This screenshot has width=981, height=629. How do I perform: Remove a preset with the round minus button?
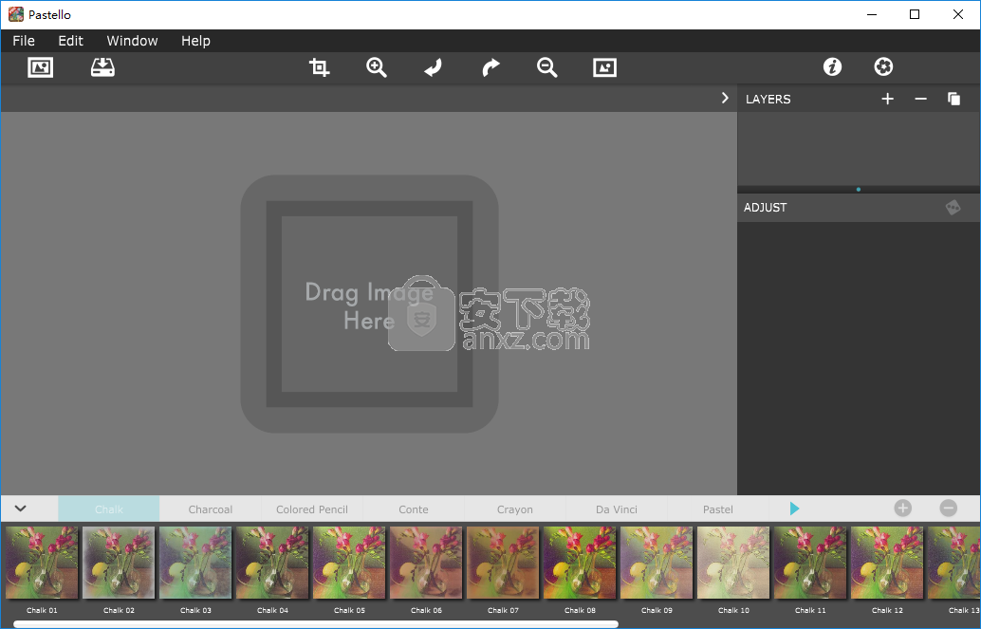(x=949, y=509)
